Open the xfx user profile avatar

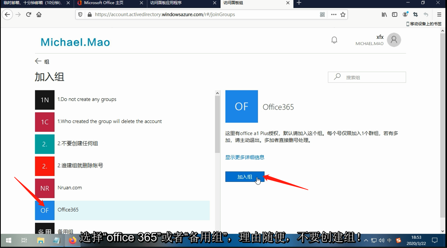[x=394, y=40]
